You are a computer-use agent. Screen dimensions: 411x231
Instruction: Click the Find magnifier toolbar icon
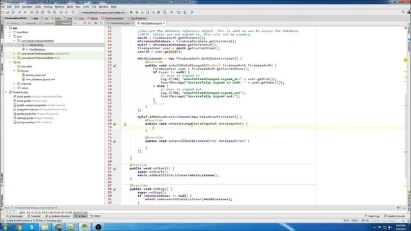[x=49, y=12]
